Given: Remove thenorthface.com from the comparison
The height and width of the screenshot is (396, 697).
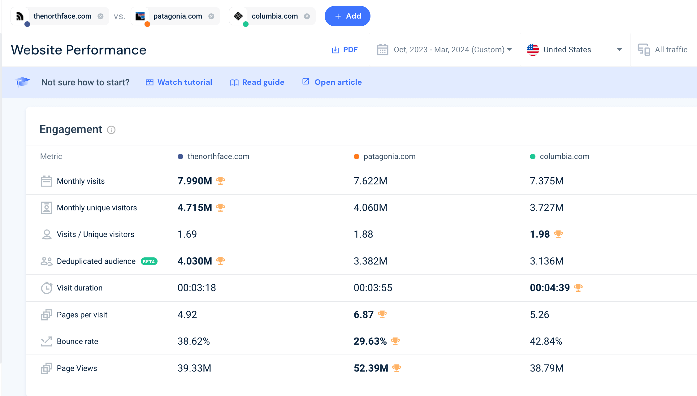Looking at the screenshot, I should pos(101,16).
